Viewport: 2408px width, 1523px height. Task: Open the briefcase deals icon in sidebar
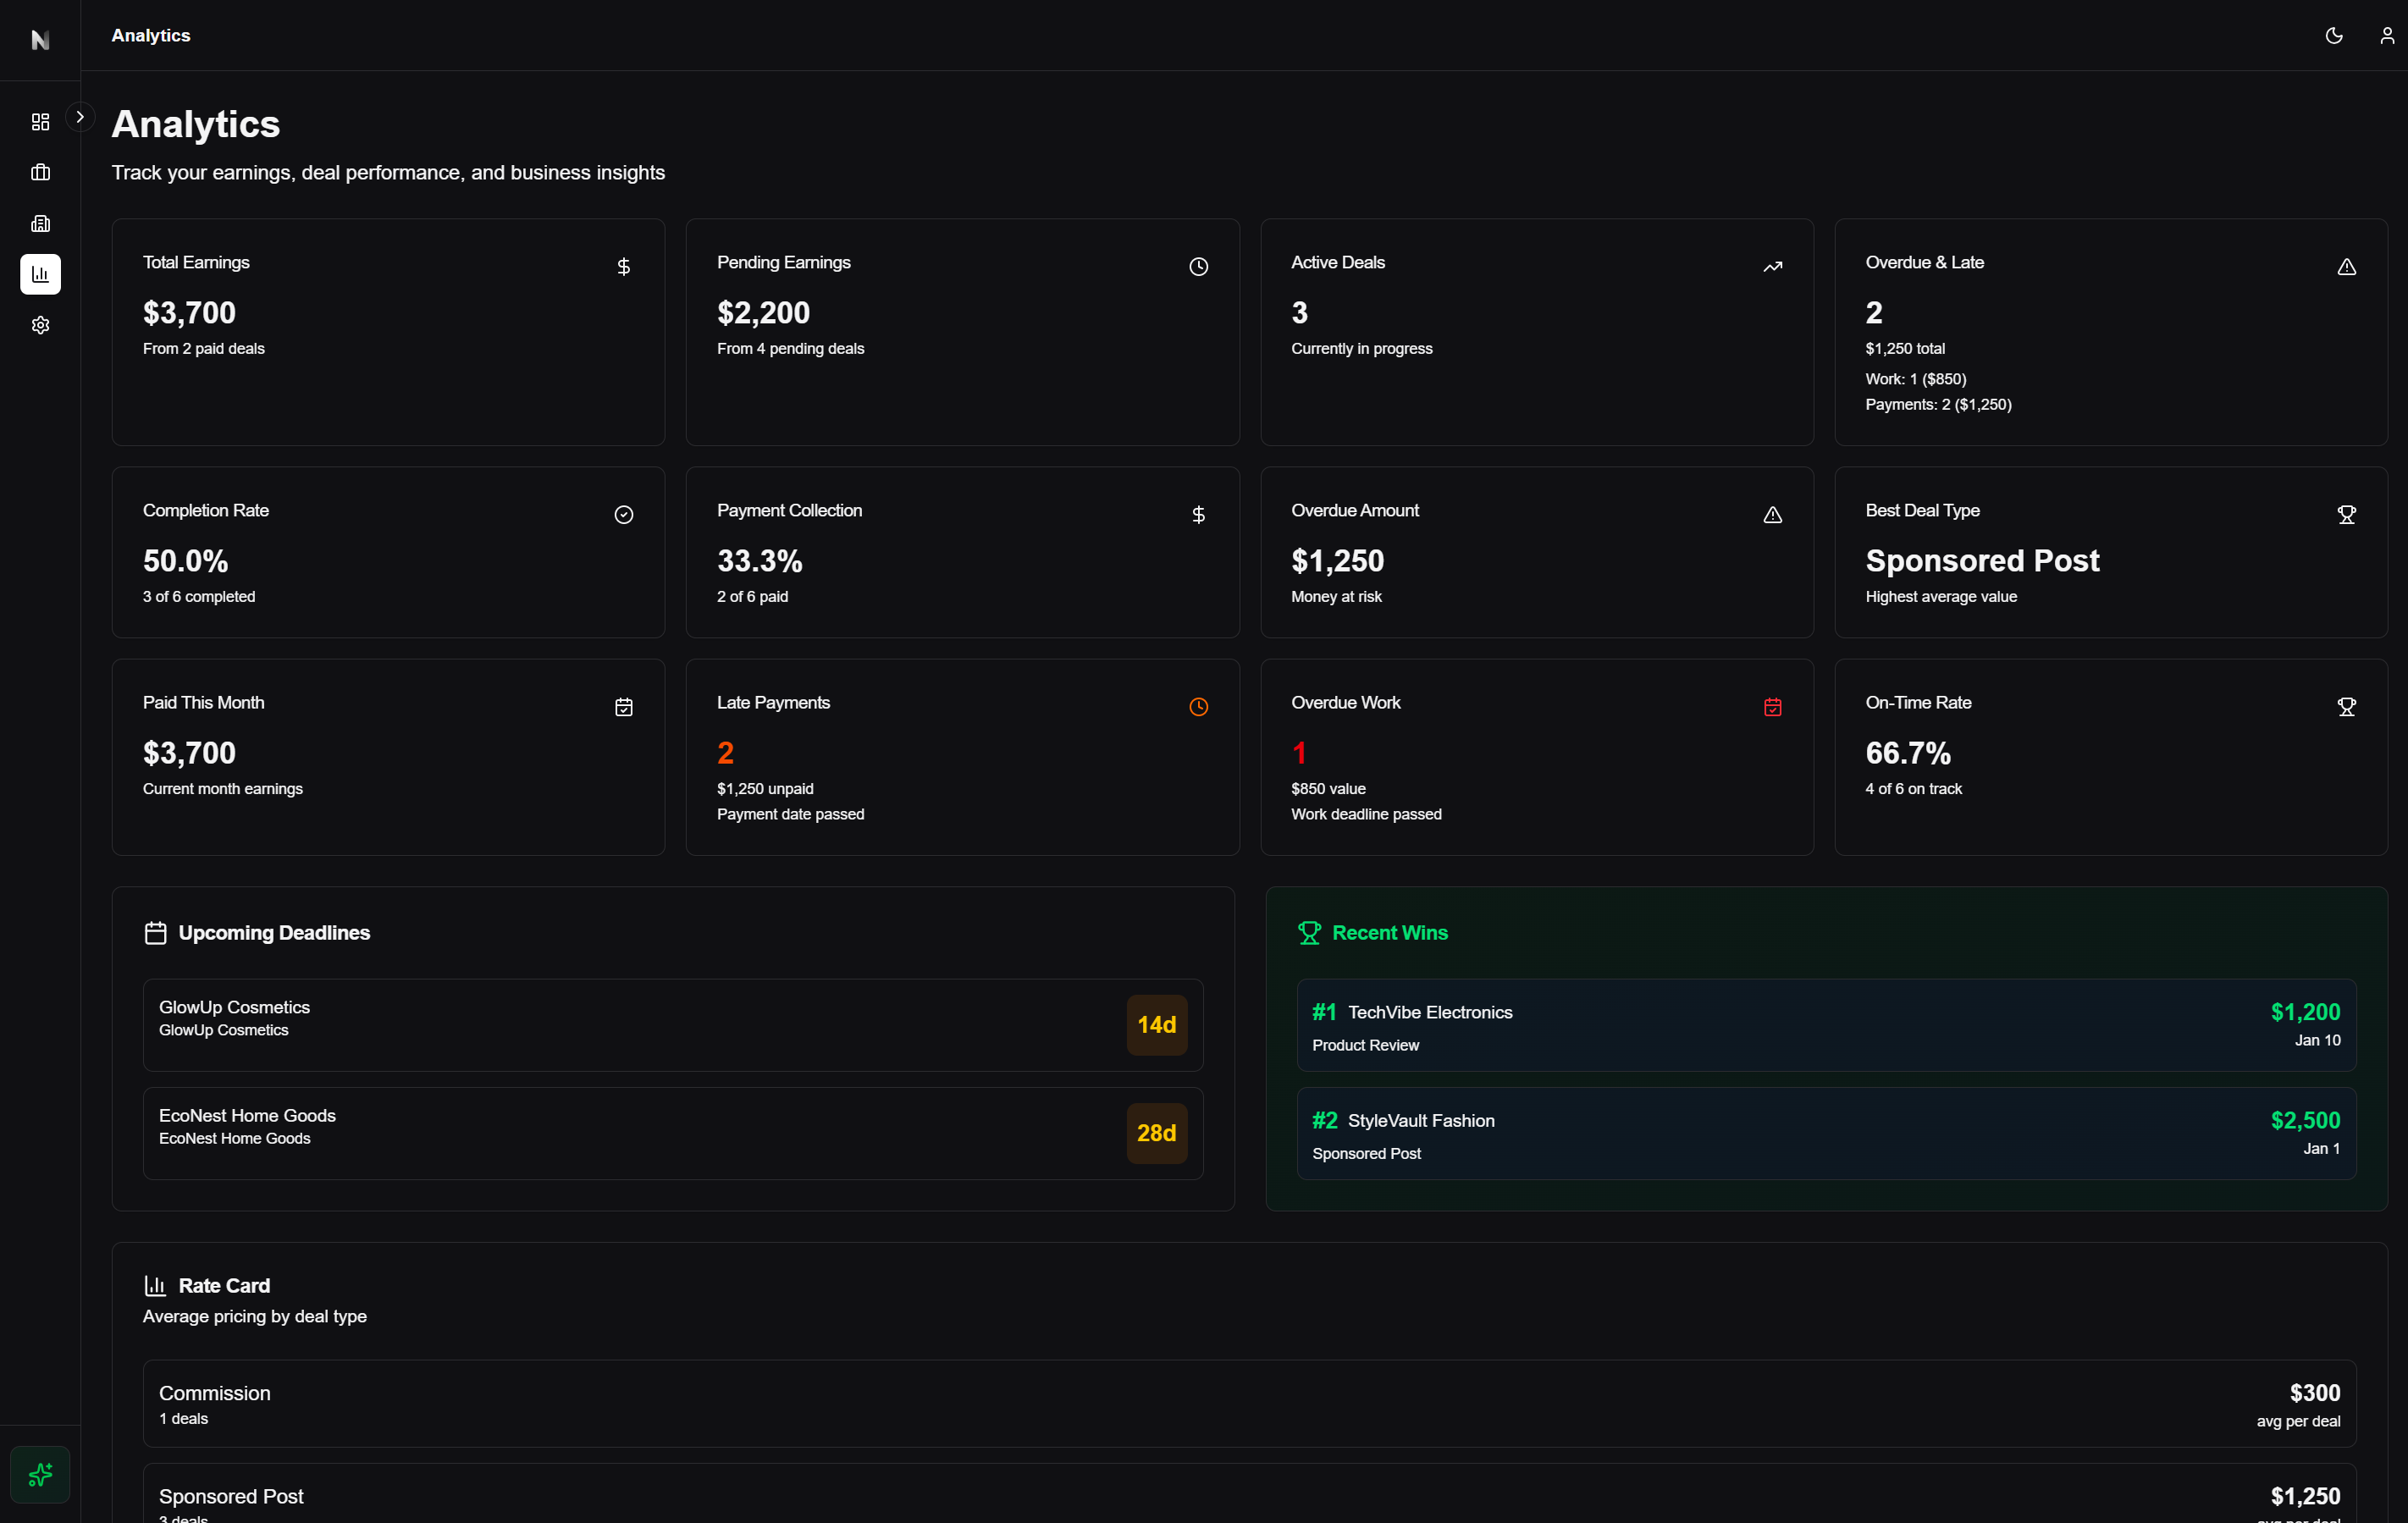[x=40, y=172]
